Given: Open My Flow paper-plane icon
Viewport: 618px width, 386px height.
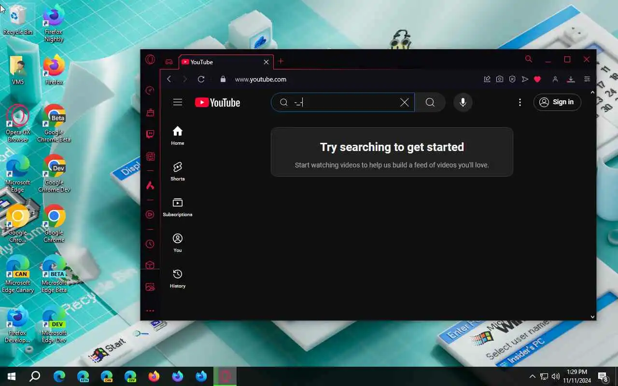Looking at the screenshot, I should click(525, 79).
